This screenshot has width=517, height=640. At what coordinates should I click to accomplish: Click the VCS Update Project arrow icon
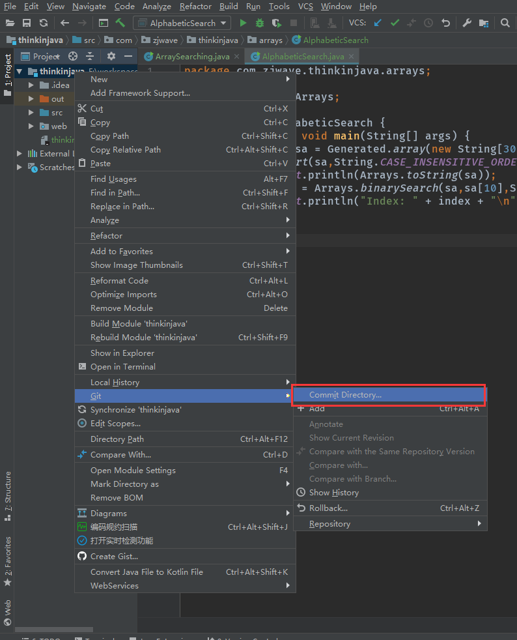(378, 23)
